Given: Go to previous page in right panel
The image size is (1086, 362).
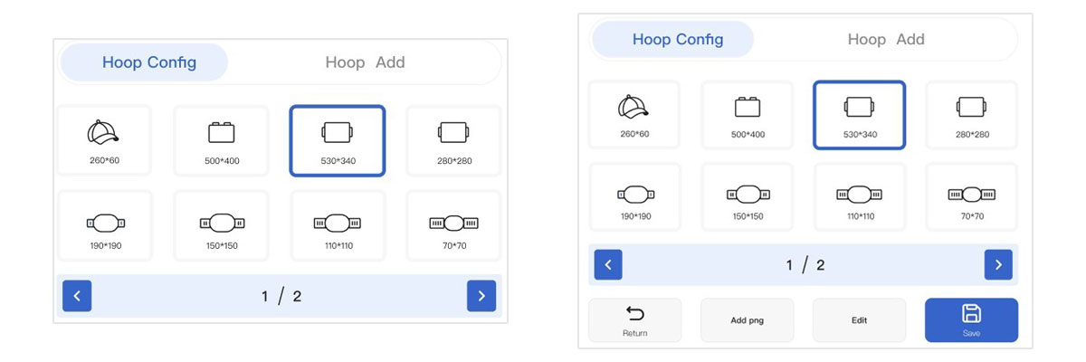Looking at the screenshot, I should pos(608,264).
